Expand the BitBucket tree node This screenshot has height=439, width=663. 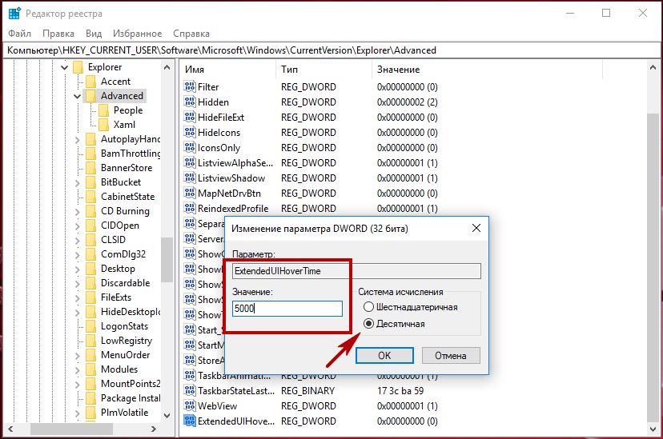point(78,182)
